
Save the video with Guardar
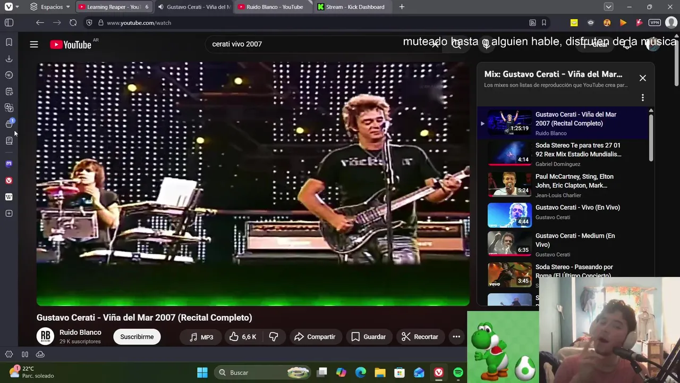pyautogui.click(x=368, y=337)
